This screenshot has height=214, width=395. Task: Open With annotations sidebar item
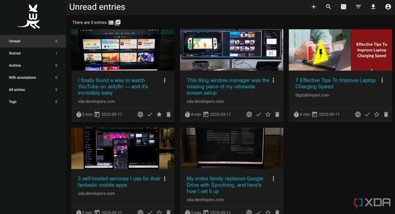coord(33,77)
